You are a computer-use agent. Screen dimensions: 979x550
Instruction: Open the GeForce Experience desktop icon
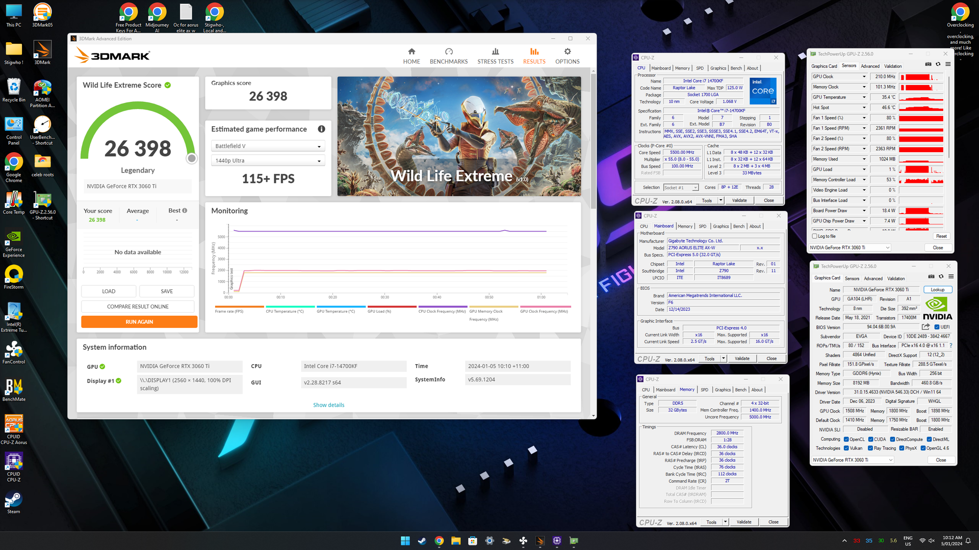click(x=14, y=243)
